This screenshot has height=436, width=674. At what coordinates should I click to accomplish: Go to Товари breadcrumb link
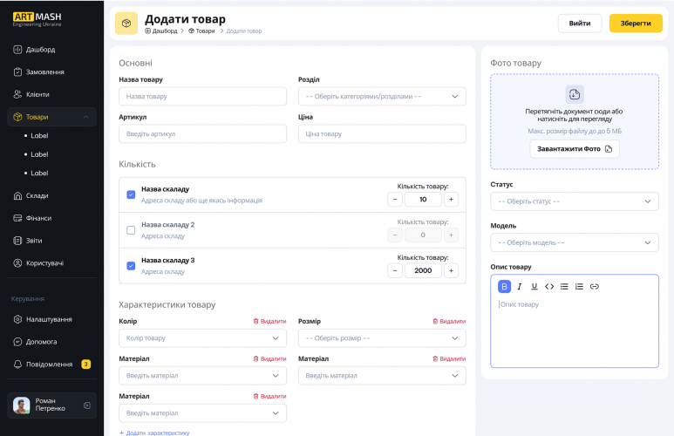point(201,31)
